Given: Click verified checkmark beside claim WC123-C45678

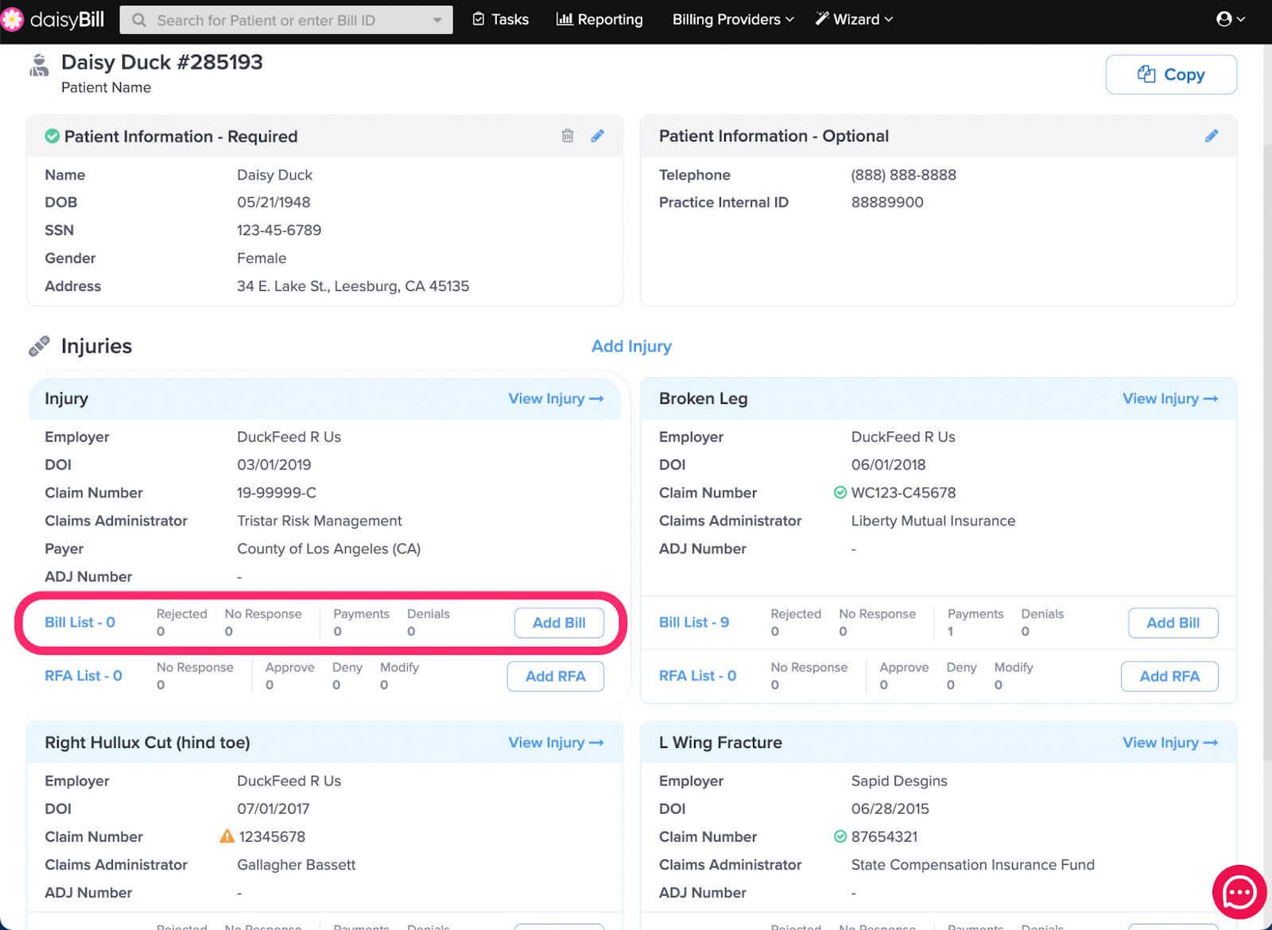Looking at the screenshot, I should click(840, 493).
